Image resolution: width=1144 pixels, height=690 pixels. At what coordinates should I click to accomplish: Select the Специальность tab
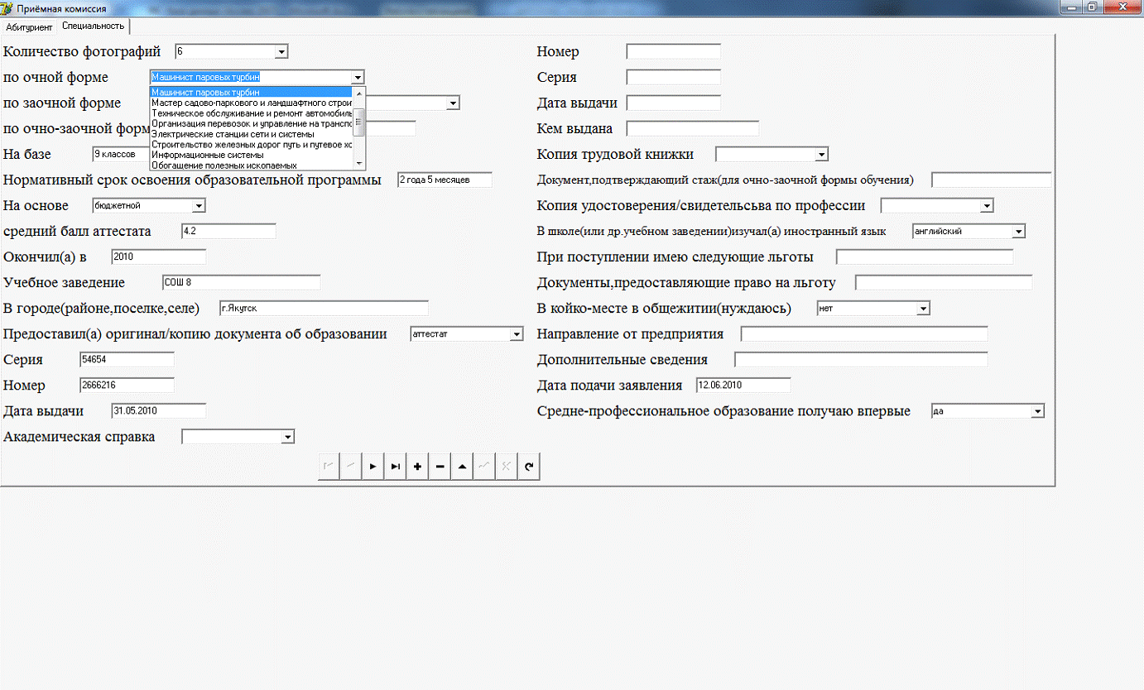tap(93, 26)
